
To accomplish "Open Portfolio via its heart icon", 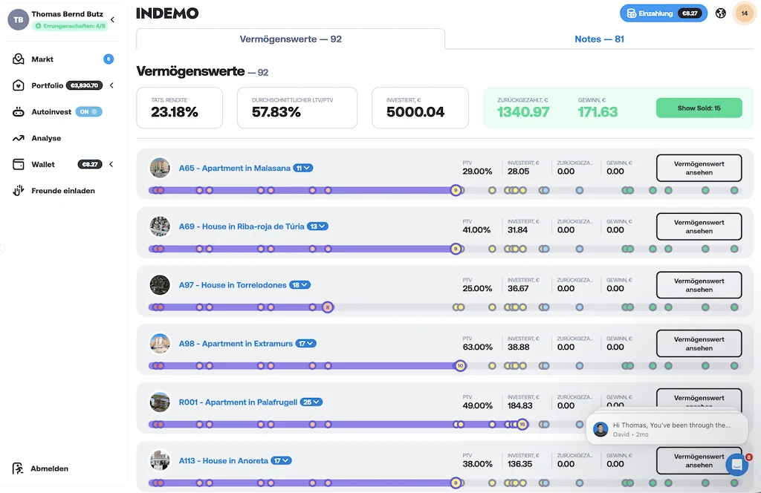I will 19,85.
